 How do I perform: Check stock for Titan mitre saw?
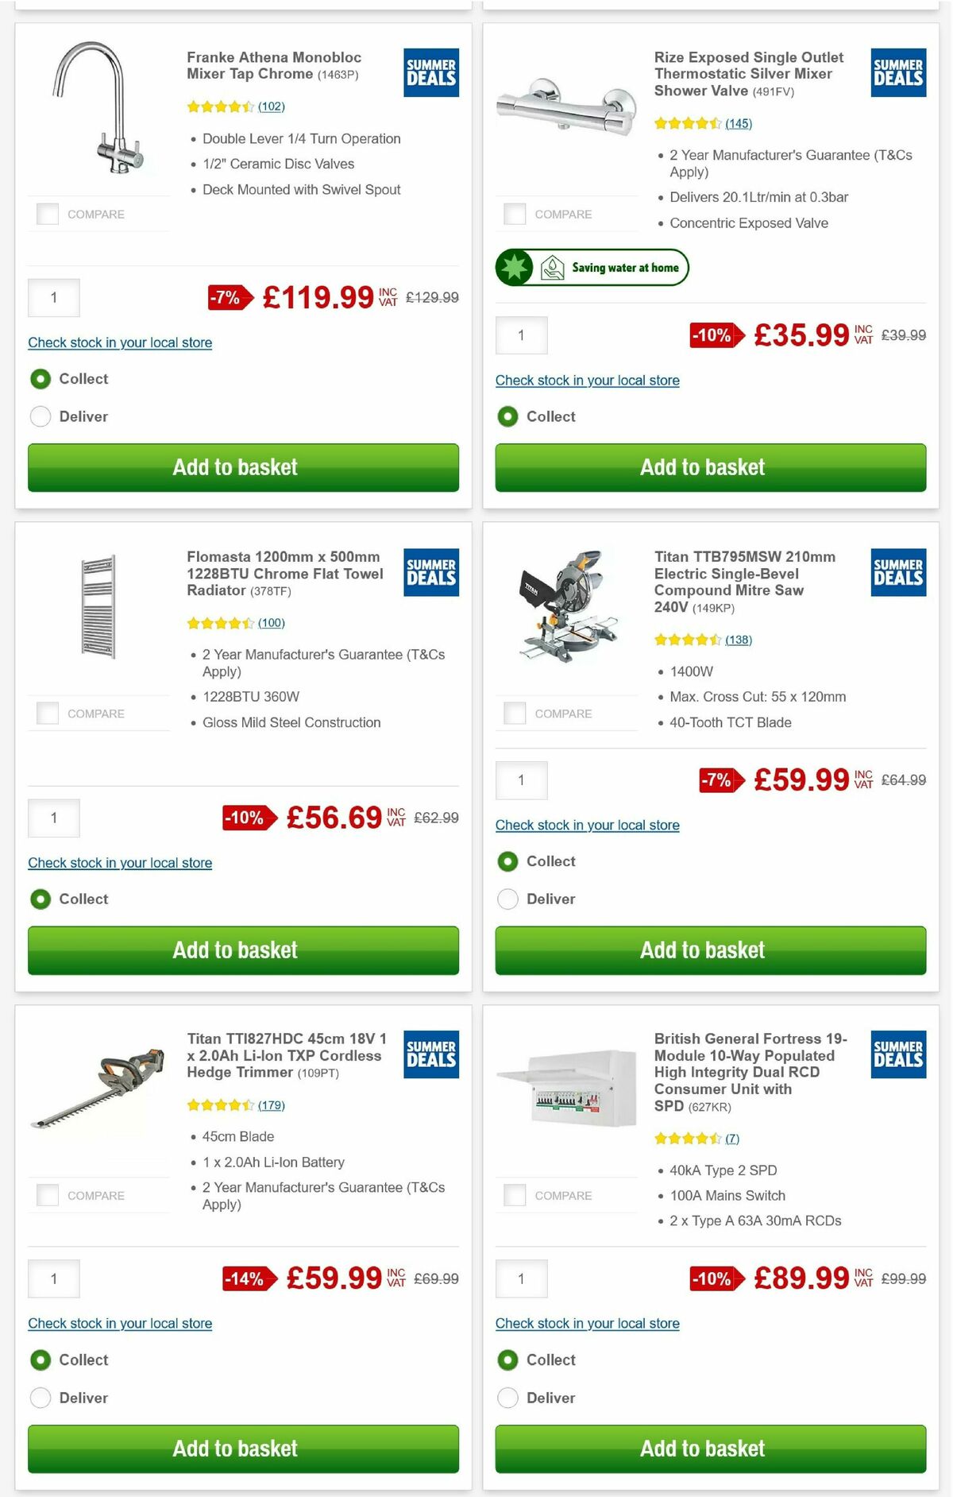[587, 825]
